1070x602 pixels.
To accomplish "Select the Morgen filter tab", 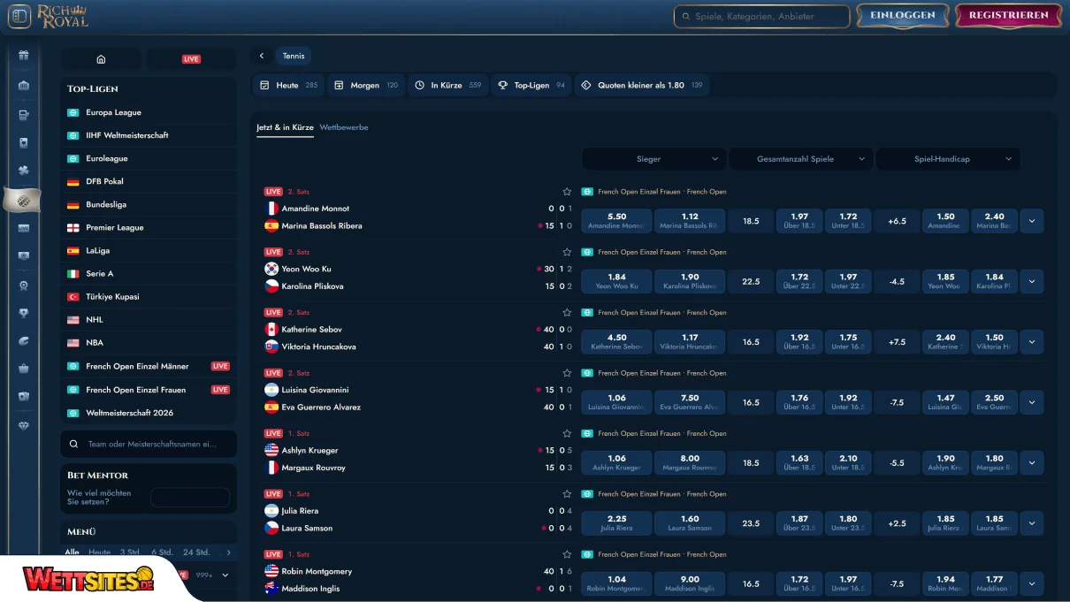I will click(366, 86).
